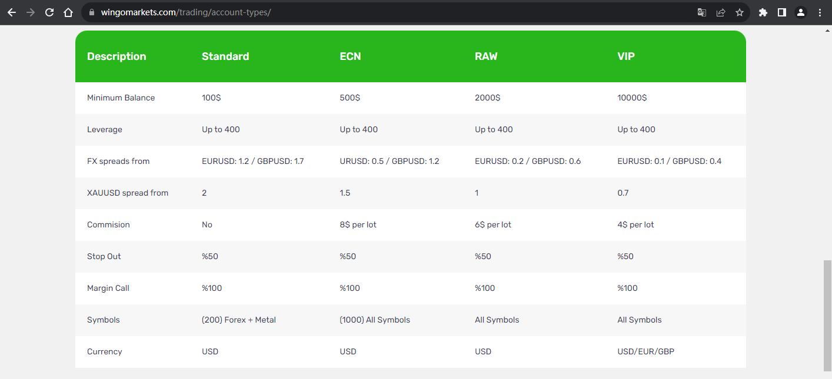This screenshot has height=379, width=832.
Task: Click the wingomarkets.com address bar
Action: (x=388, y=12)
